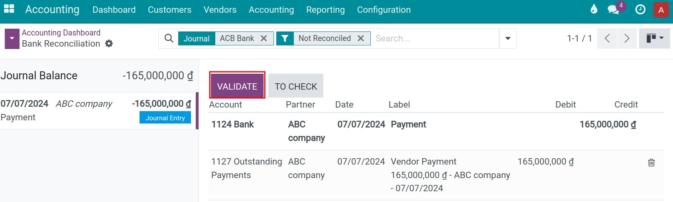The height and width of the screenshot is (202, 673).
Task: Go back to Accounting Dashboard breadcrumb
Action: [x=61, y=33]
